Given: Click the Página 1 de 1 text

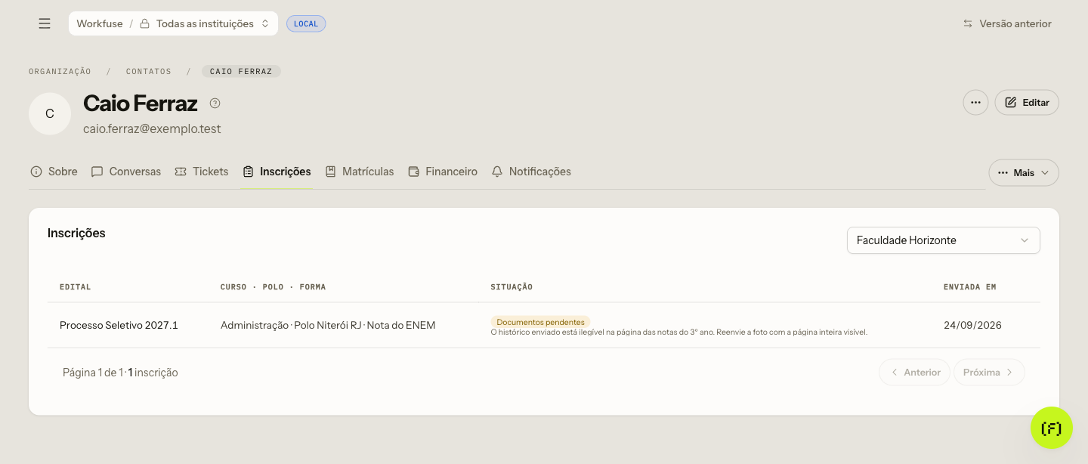Looking at the screenshot, I should coord(94,372).
